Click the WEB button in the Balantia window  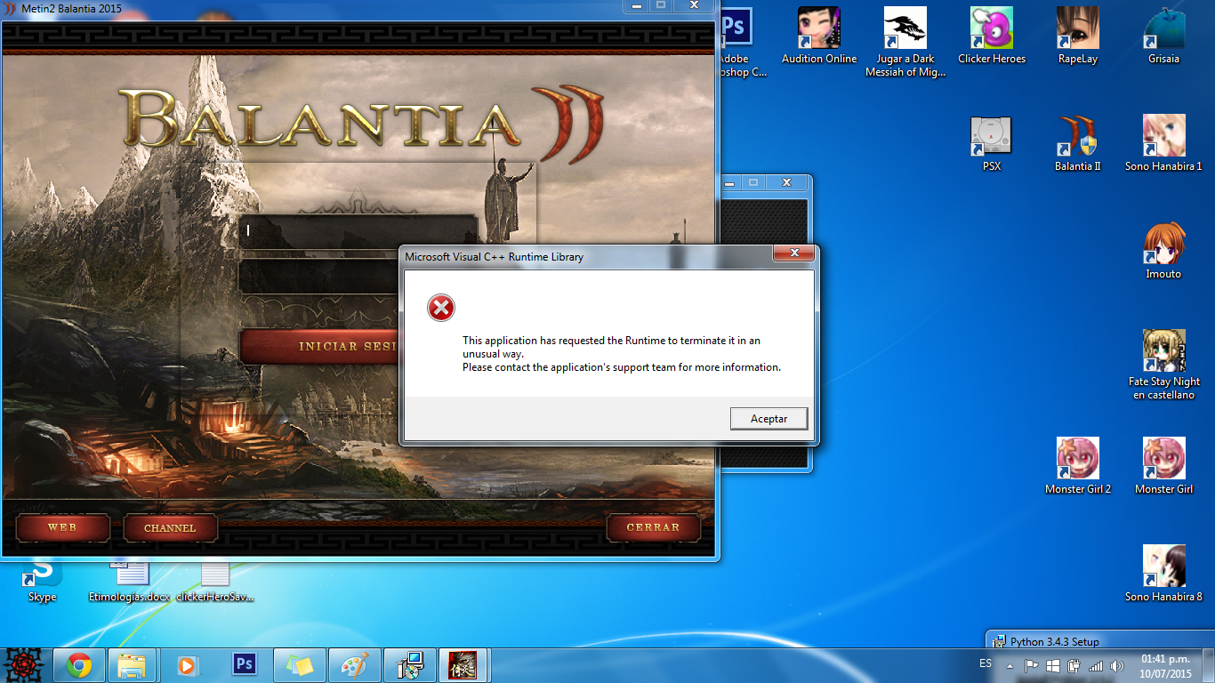click(62, 527)
